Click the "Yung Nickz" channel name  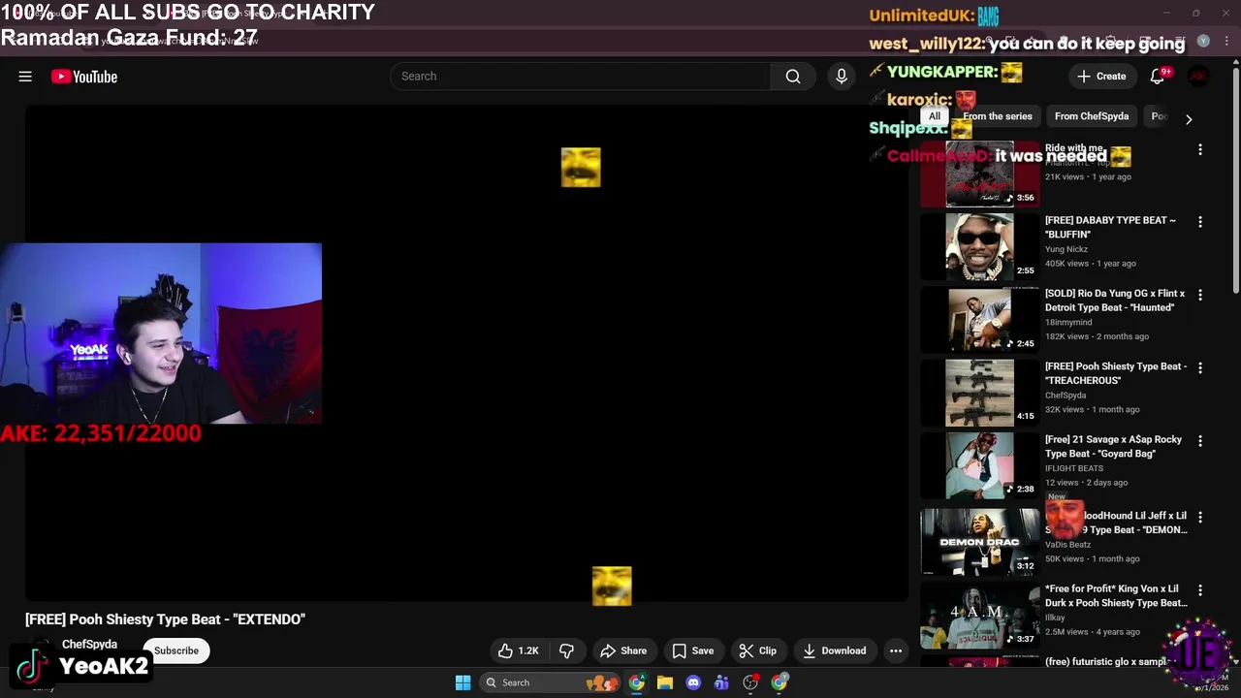tap(1066, 249)
